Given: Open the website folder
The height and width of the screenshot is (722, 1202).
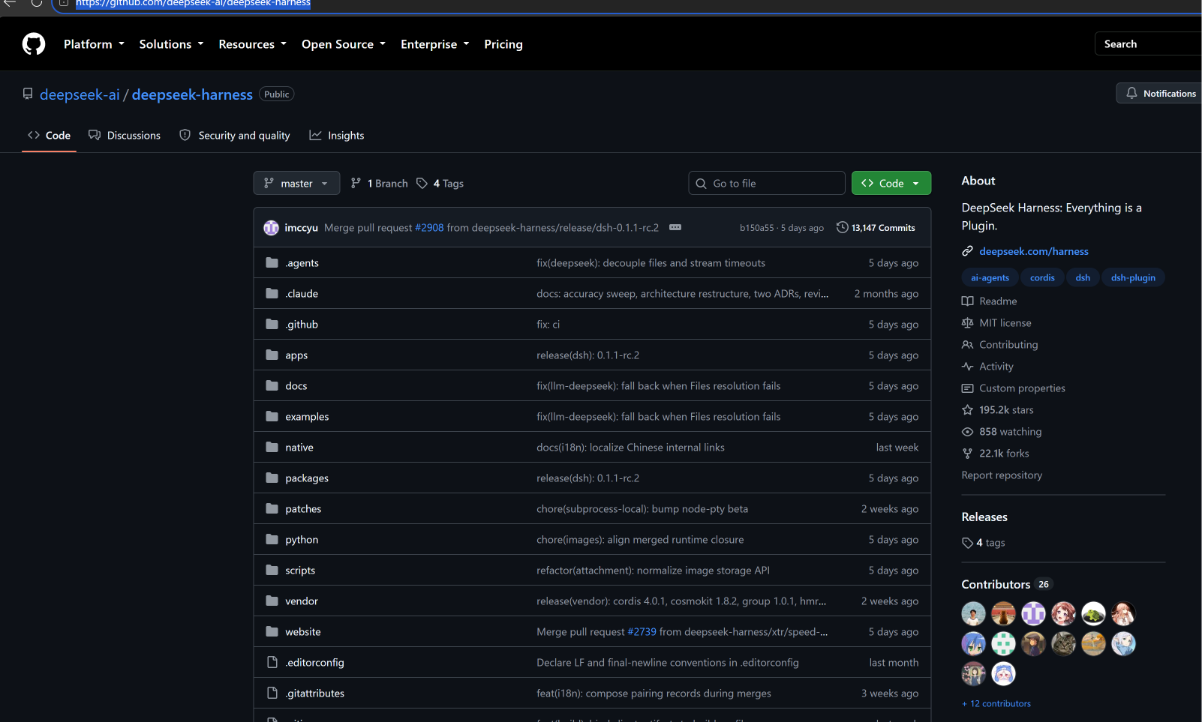Looking at the screenshot, I should (x=303, y=632).
